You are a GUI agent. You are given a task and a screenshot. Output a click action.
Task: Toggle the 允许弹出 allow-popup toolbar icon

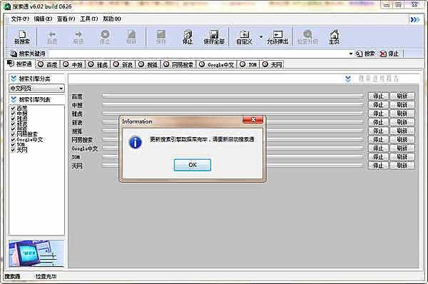(x=277, y=37)
